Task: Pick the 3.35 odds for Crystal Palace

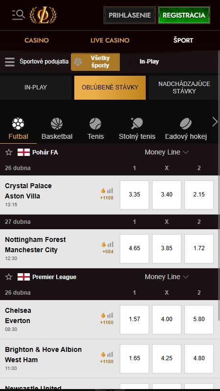Action: [x=134, y=195]
